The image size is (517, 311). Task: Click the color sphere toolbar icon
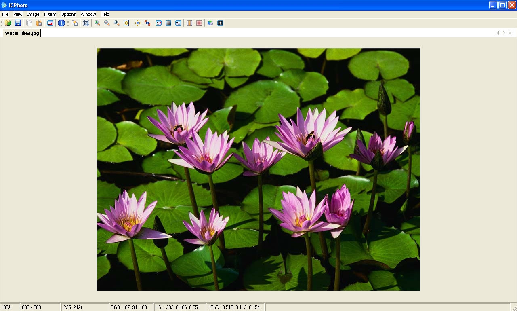point(210,23)
